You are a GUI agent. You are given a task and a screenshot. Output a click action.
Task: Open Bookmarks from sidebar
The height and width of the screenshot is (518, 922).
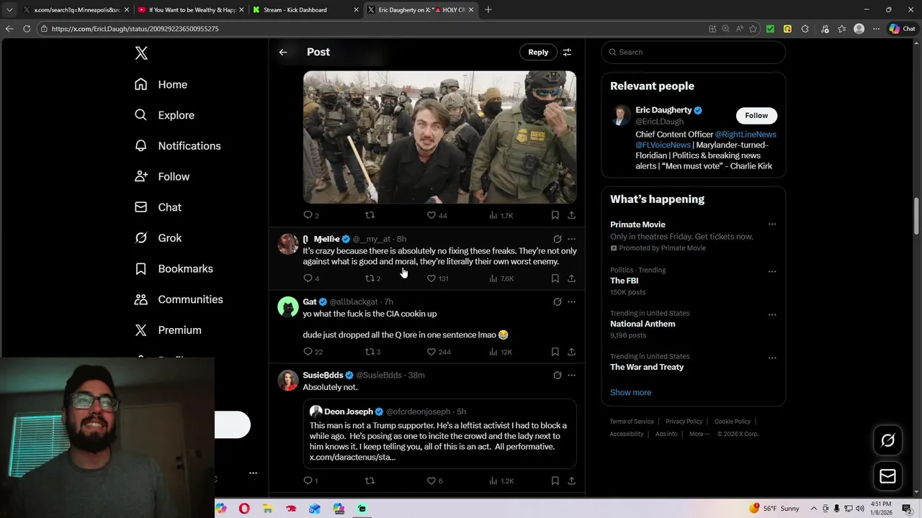click(173, 268)
